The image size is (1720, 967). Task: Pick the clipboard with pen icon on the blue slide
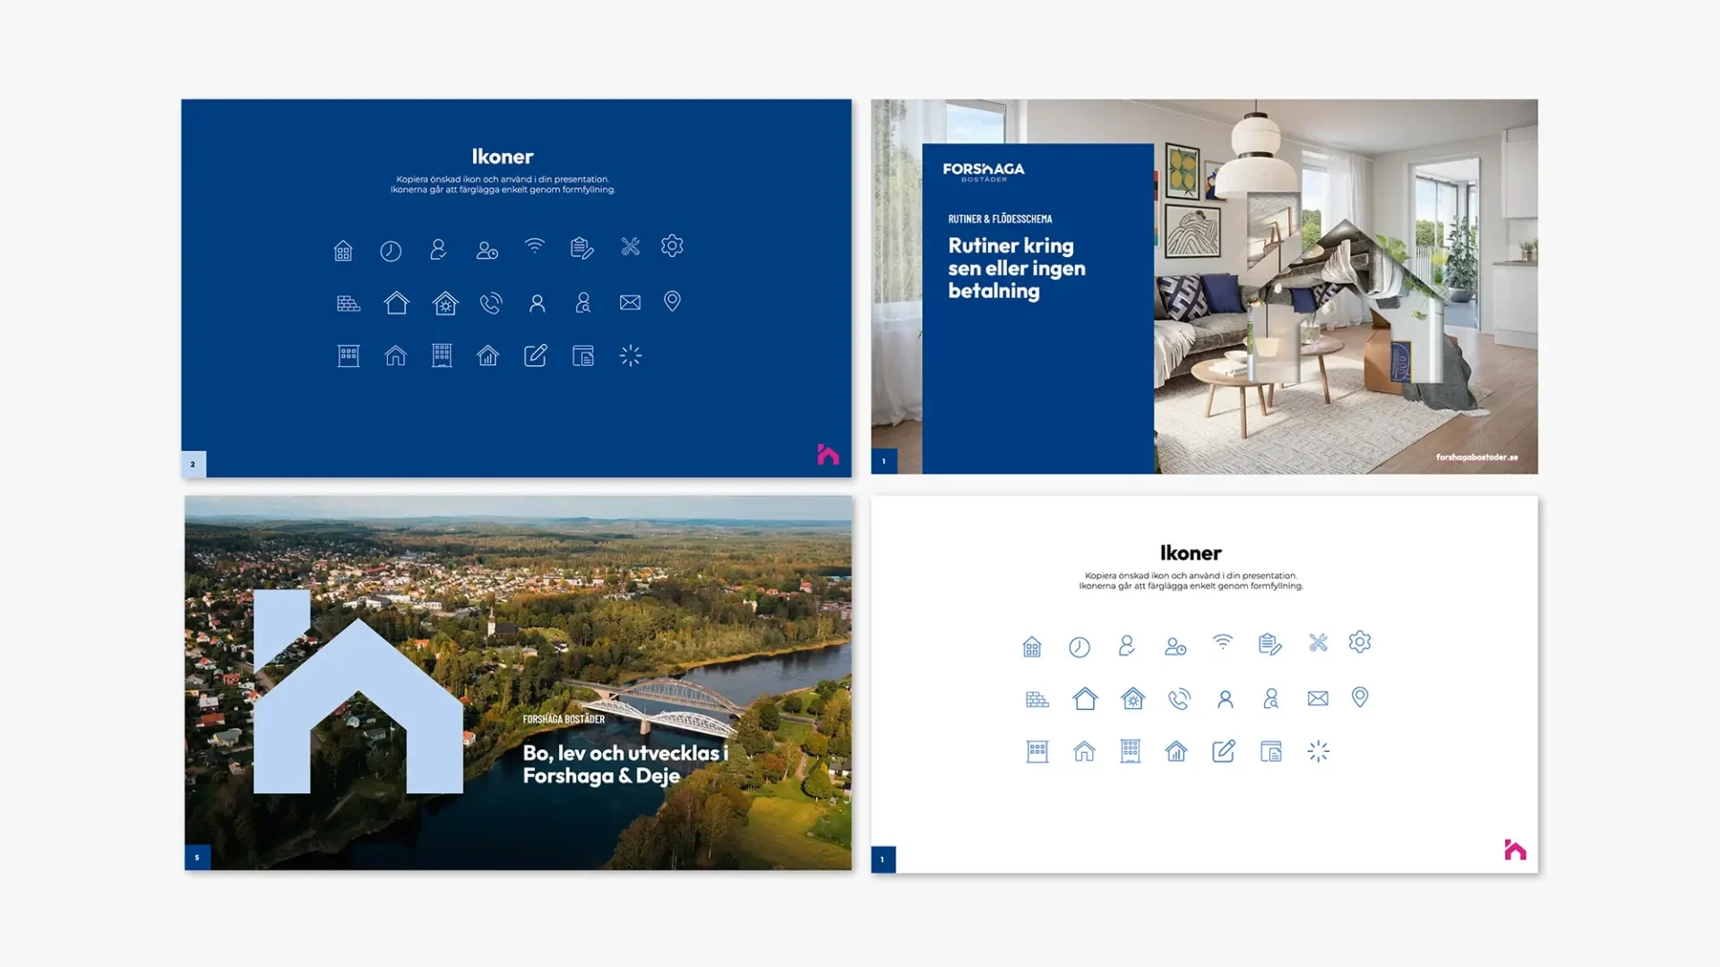(x=582, y=248)
